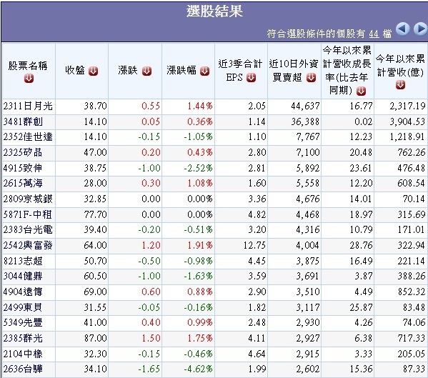Select the 2499東貝 row name

(23, 307)
